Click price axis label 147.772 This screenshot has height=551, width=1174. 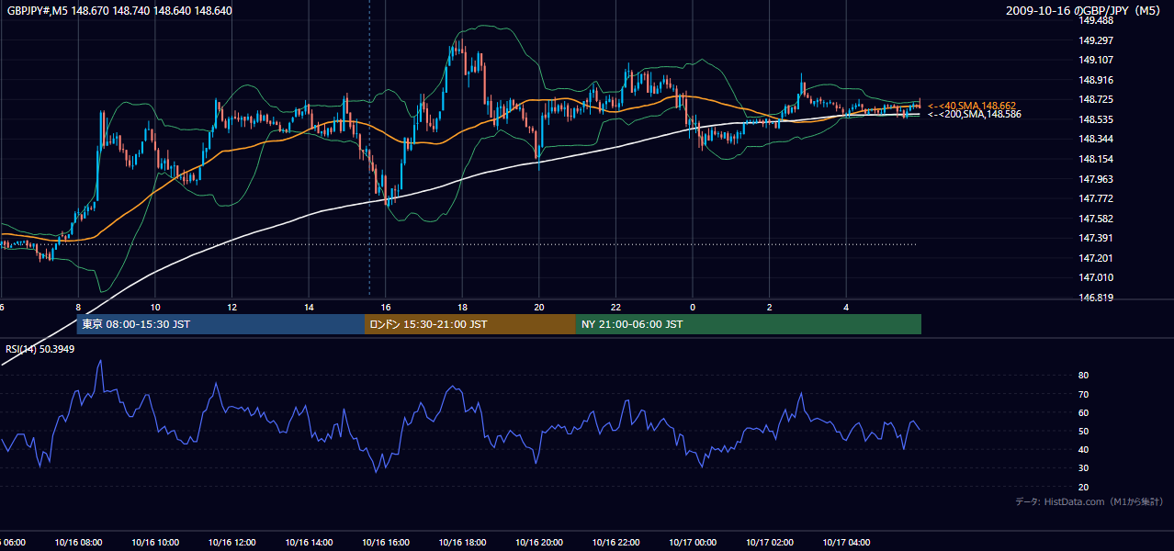point(1096,198)
